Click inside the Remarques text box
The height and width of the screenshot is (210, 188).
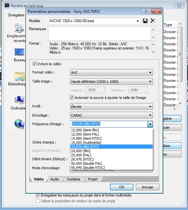[100, 33]
